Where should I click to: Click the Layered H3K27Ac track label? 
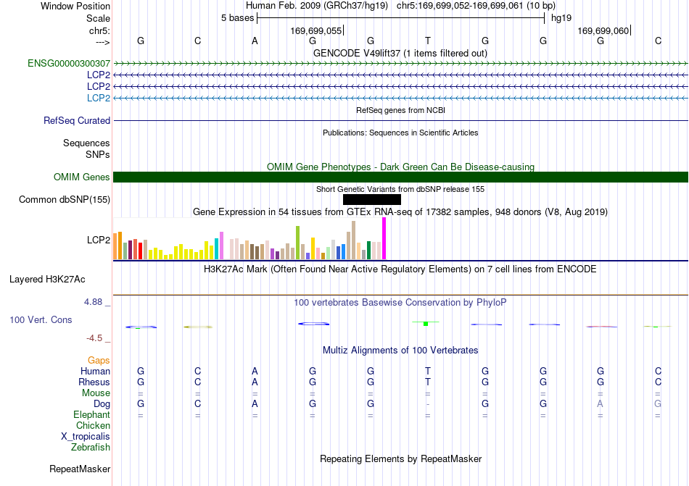point(47,280)
